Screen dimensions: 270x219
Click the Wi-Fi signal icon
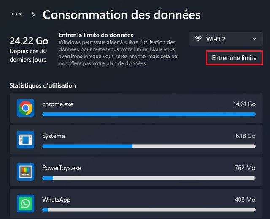[x=198, y=39]
